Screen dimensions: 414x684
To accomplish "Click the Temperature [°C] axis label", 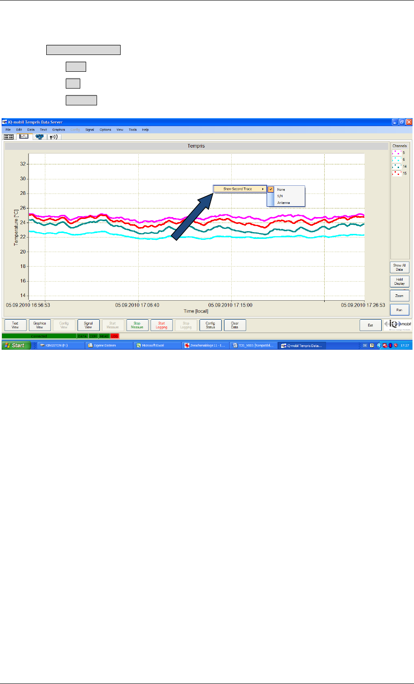I will [16, 227].
